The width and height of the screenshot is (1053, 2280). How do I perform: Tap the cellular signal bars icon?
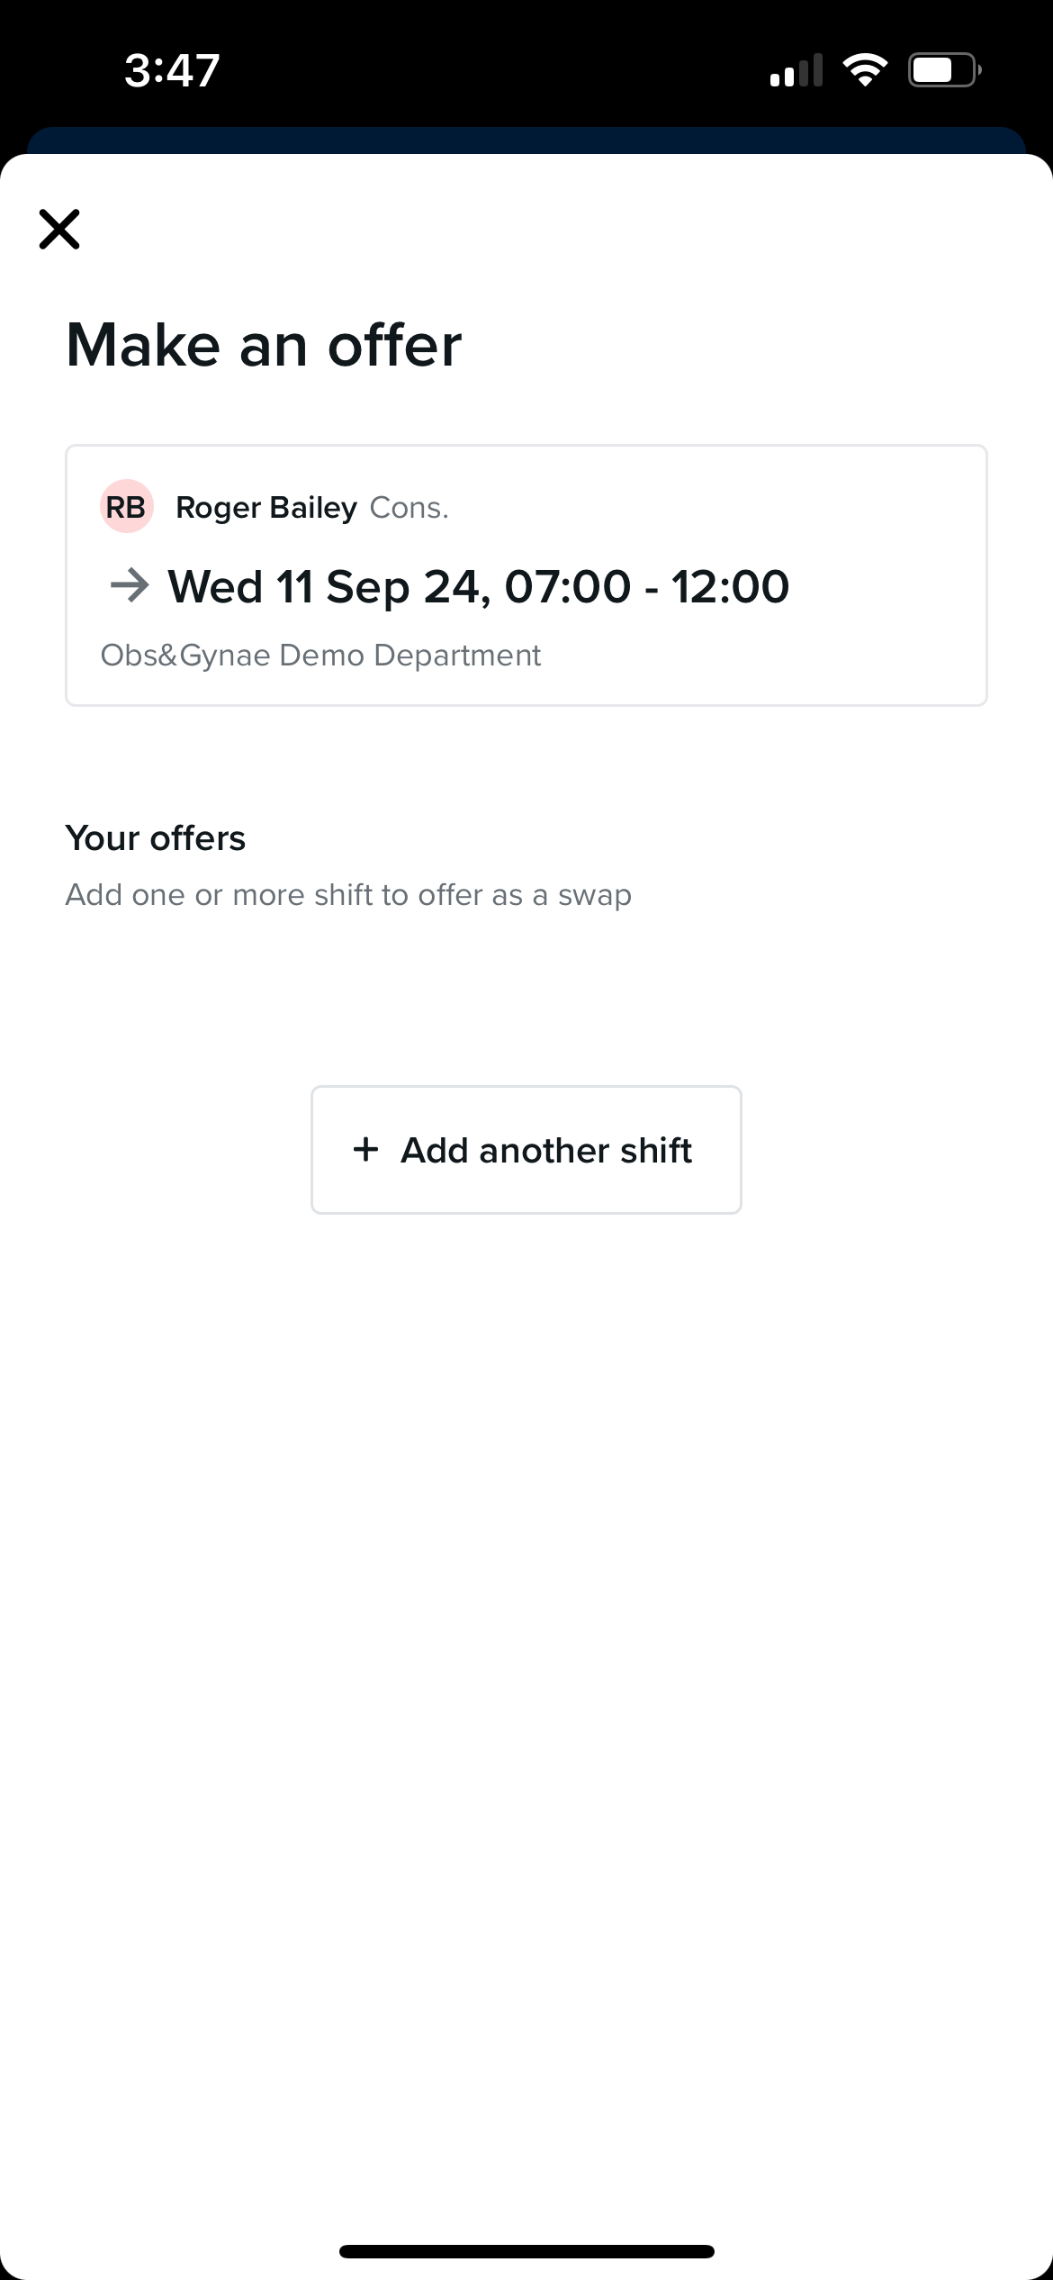pos(796,70)
